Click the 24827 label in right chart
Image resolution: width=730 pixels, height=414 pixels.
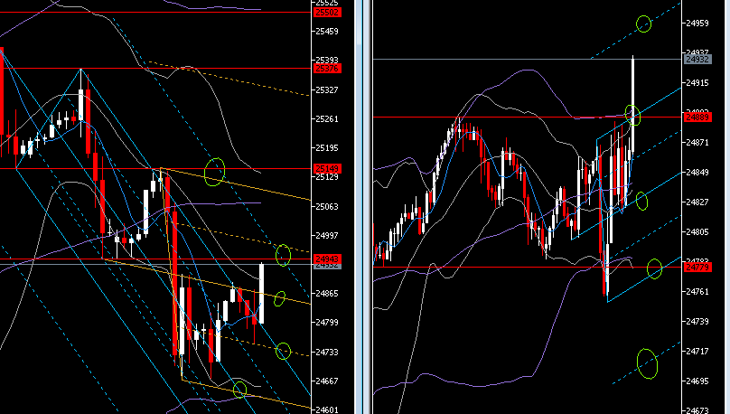pos(697,202)
